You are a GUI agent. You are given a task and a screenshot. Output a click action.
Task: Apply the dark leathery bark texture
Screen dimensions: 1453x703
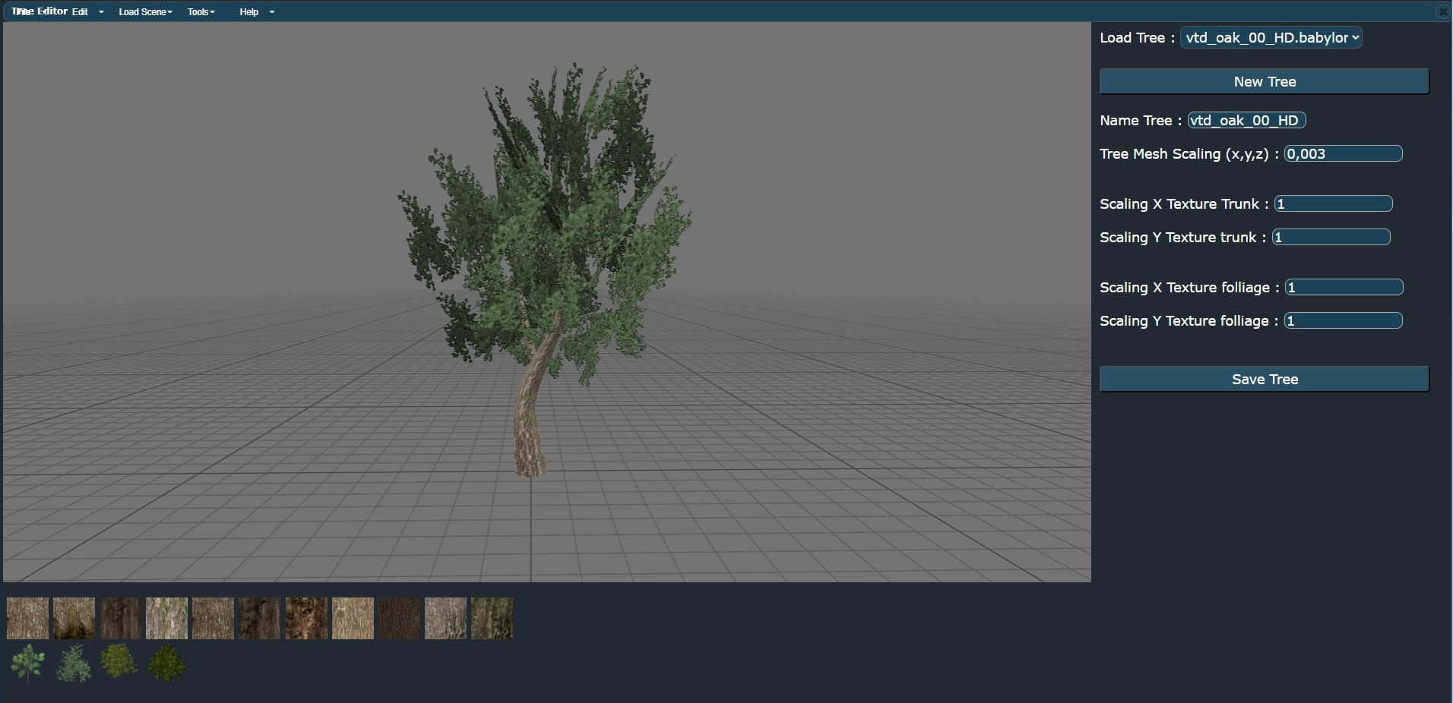coord(399,618)
